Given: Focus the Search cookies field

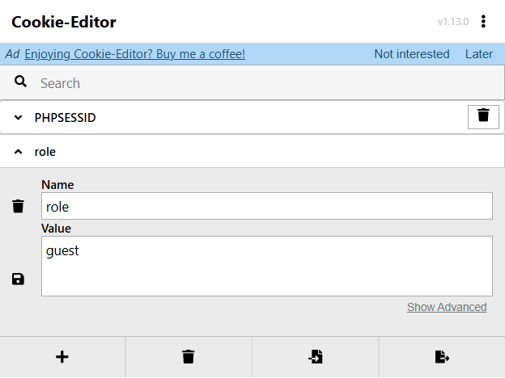Looking at the screenshot, I should [269, 83].
